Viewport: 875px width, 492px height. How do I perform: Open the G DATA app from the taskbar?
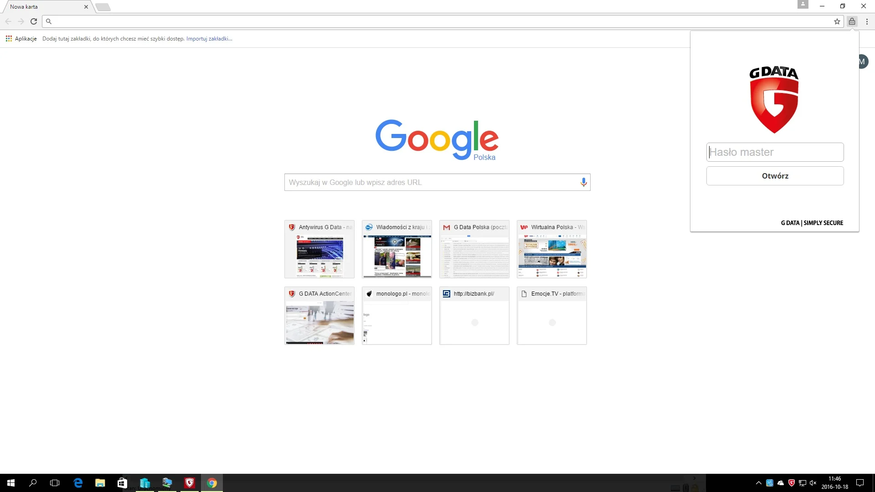[x=190, y=483]
